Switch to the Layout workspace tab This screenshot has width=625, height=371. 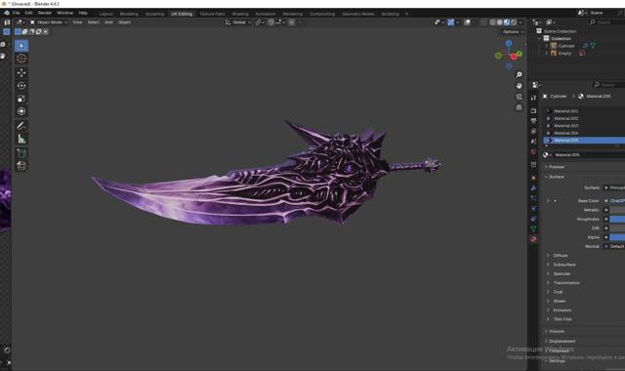click(106, 14)
